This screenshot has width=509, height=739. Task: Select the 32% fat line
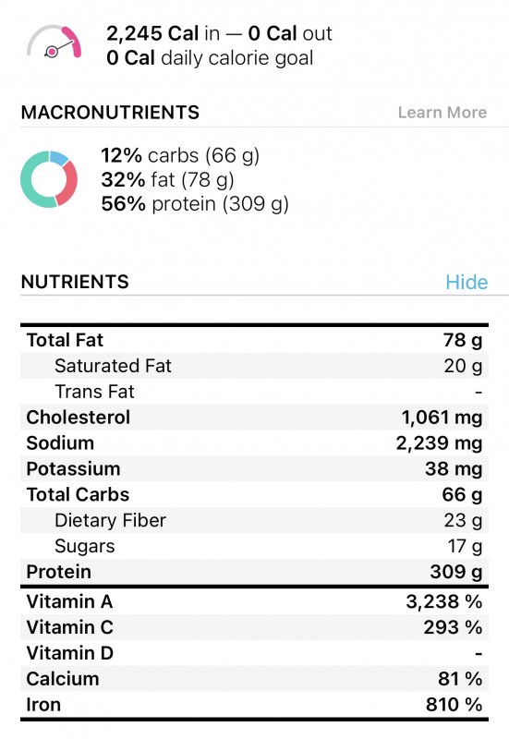167,179
